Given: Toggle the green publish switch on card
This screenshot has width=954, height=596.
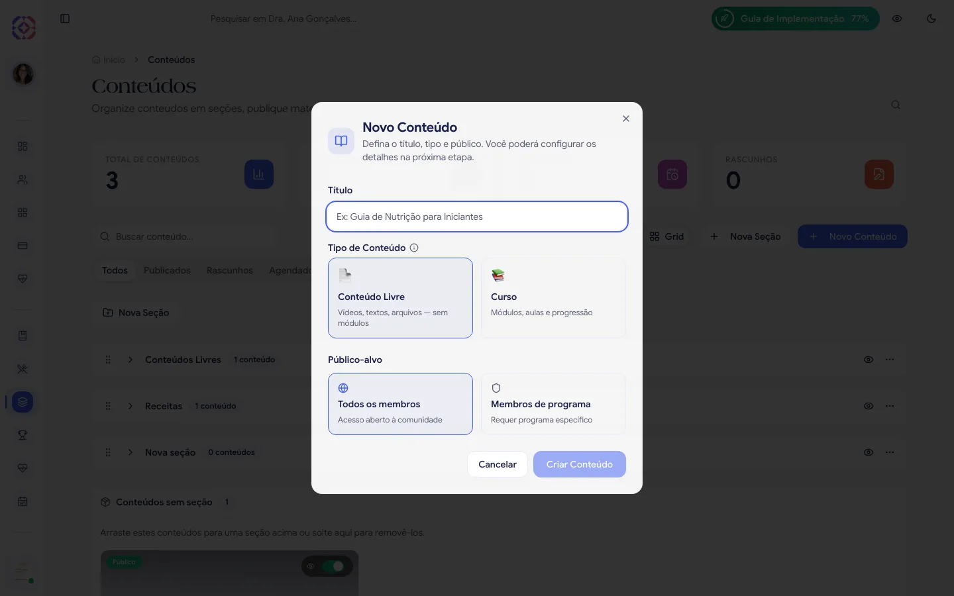Looking at the screenshot, I should tap(333, 566).
